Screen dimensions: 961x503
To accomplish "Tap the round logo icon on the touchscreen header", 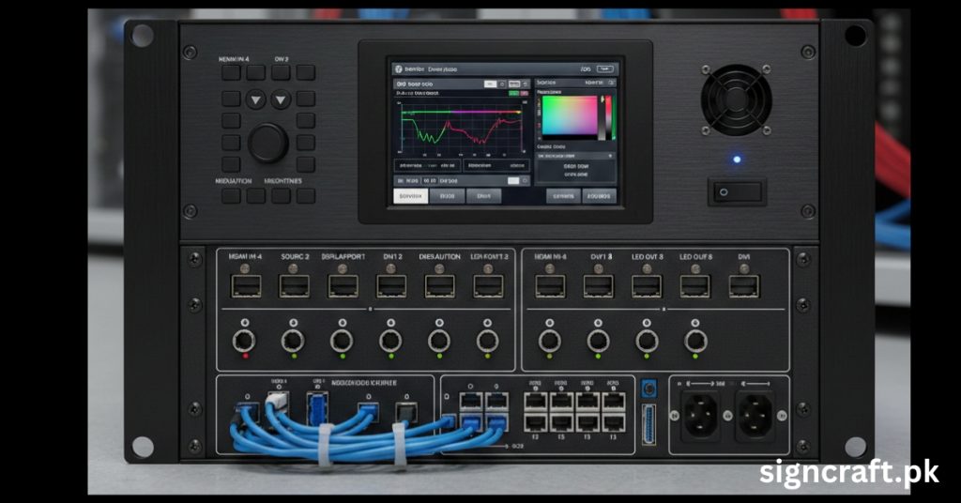I will (399, 69).
